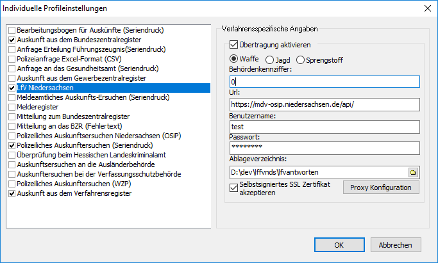Uncheck Auskunft aus dem Bundeszentralregister
Screen dimensions: 438x263
coord(12,40)
